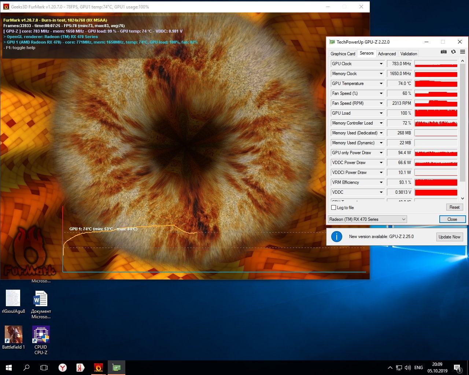469x375 pixels.
Task: Click the GPU Temperature history graph
Action: (x=436, y=83)
